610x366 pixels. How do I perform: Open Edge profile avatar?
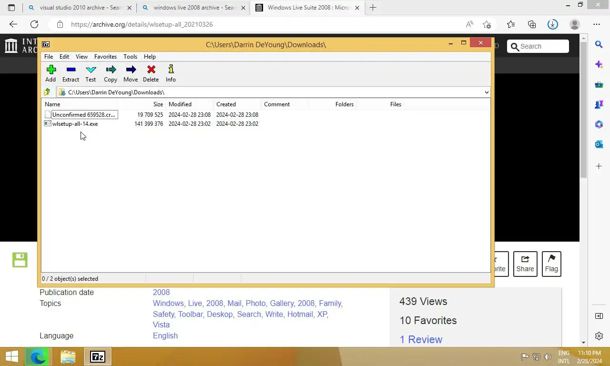tap(575, 24)
